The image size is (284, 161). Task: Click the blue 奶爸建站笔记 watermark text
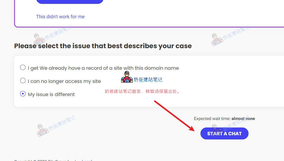click(x=148, y=80)
